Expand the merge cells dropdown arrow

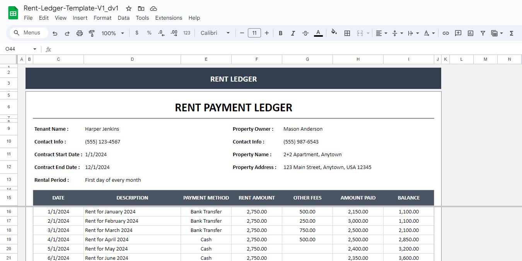(368, 33)
